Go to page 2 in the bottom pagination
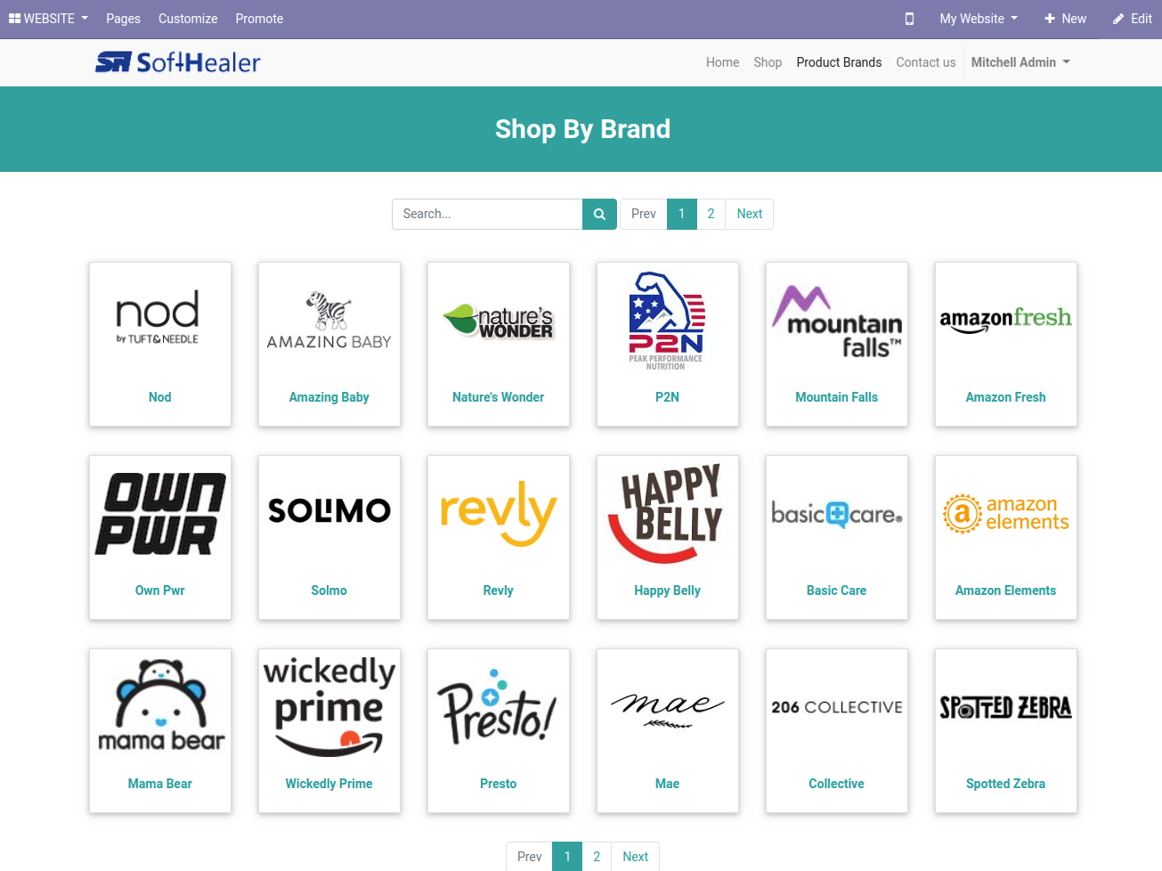Screen dimensions: 1162x871 tap(597, 857)
